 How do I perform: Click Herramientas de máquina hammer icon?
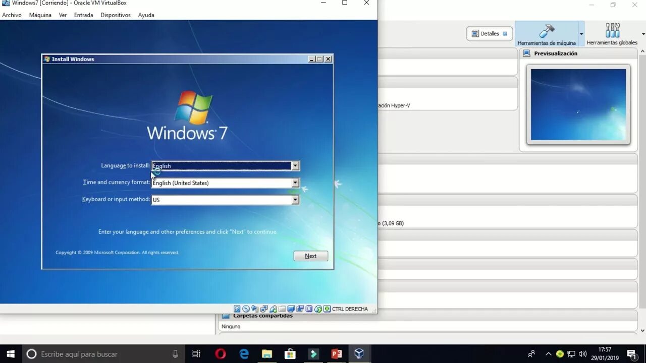(x=547, y=31)
